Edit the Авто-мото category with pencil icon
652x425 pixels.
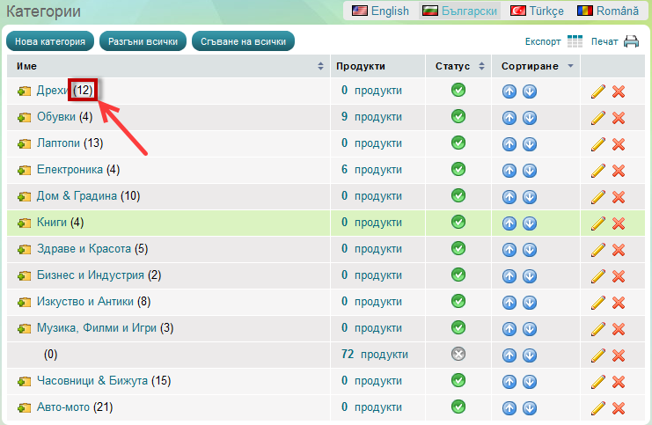coord(598,408)
